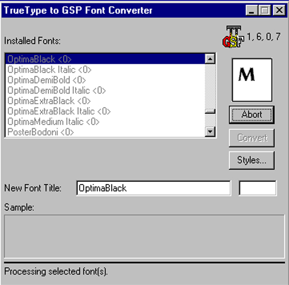This screenshot has height=285, width=289.
Task: Abort the font conversion
Action: click(x=252, y=115)
